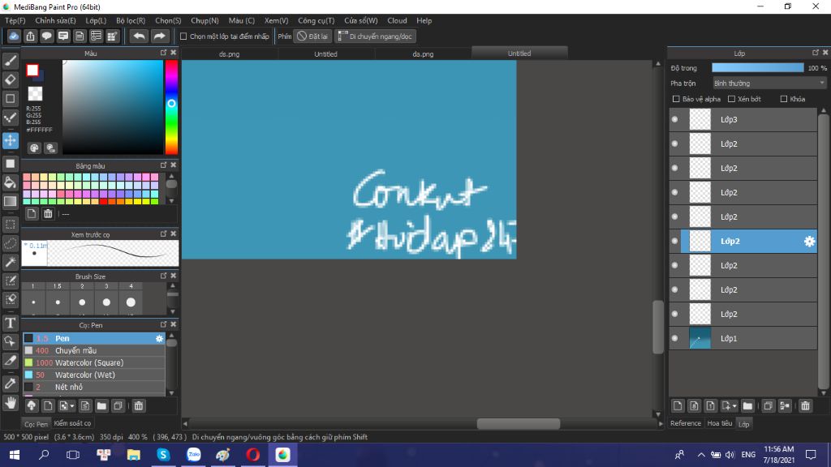This screenshot has width=831, height=467.
Task: Adjust 'Độ trong' opacity slider
Action: pos(757,68)
